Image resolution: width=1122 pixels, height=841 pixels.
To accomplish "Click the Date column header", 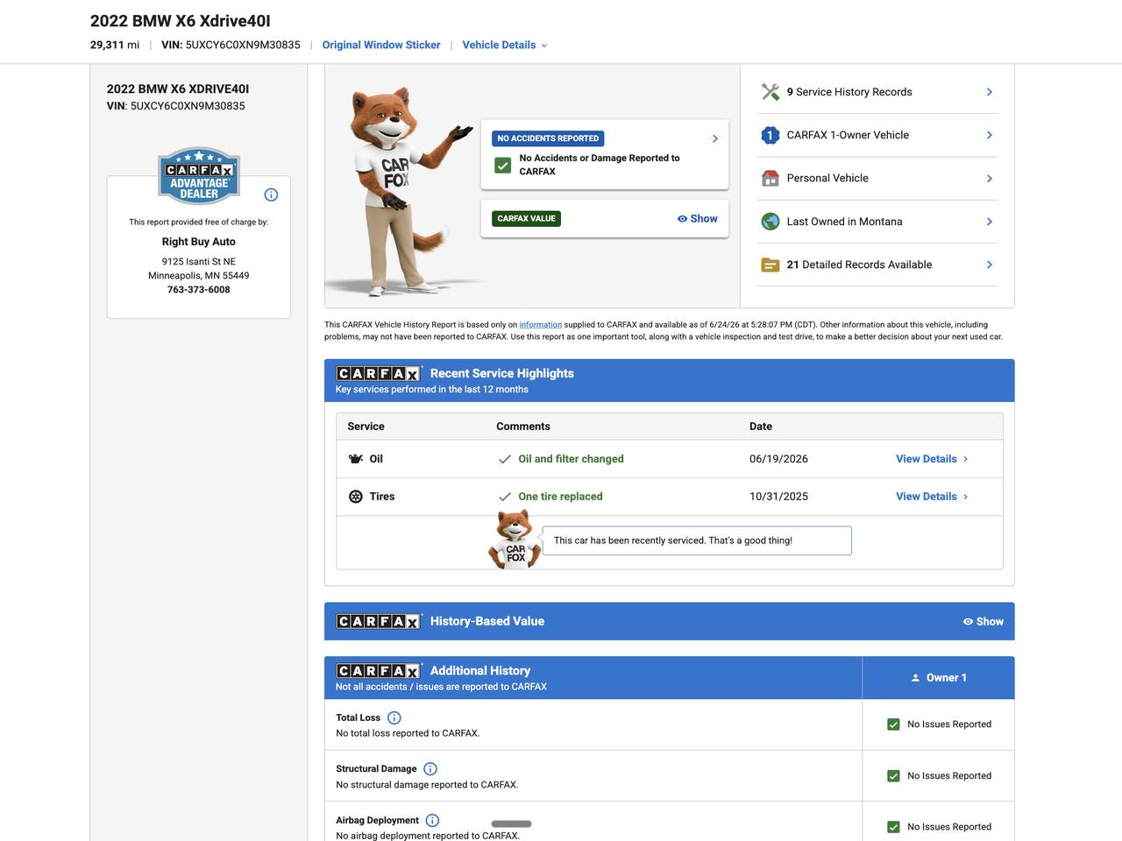I will coord(761,427).
